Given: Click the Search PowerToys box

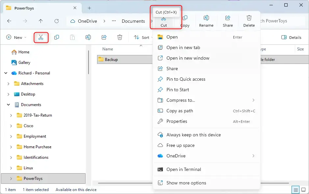Looking at the screenshot, I should pos(283,21).
